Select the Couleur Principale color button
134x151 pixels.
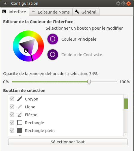[x=53, y=39]
